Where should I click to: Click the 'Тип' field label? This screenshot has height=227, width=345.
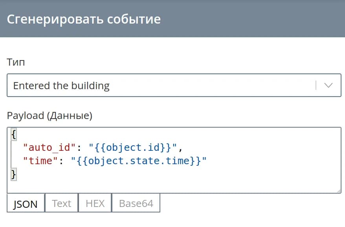16,62
